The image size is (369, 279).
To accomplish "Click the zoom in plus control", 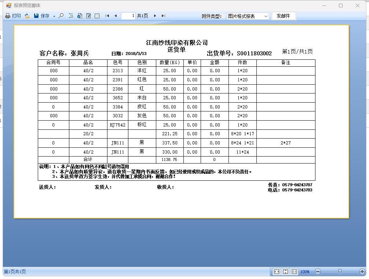I will click(362, 271).
